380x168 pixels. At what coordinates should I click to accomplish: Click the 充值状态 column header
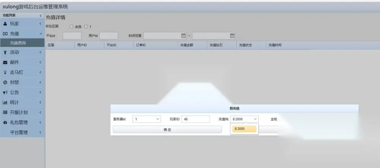pyautogui.click(x=251, y=45)
